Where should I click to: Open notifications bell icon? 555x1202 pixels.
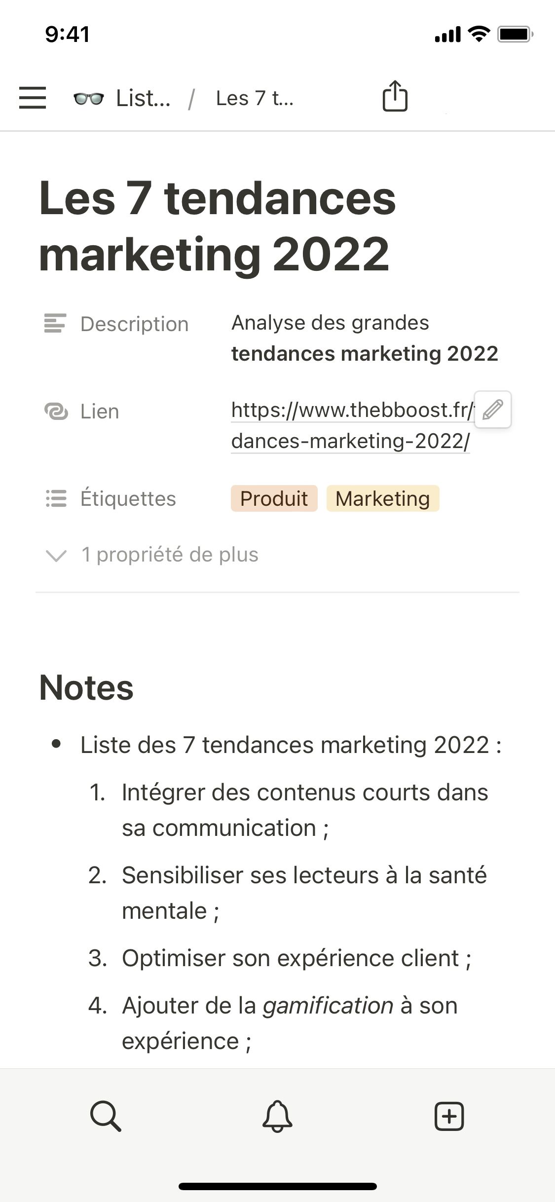[x=277, y=1116]
